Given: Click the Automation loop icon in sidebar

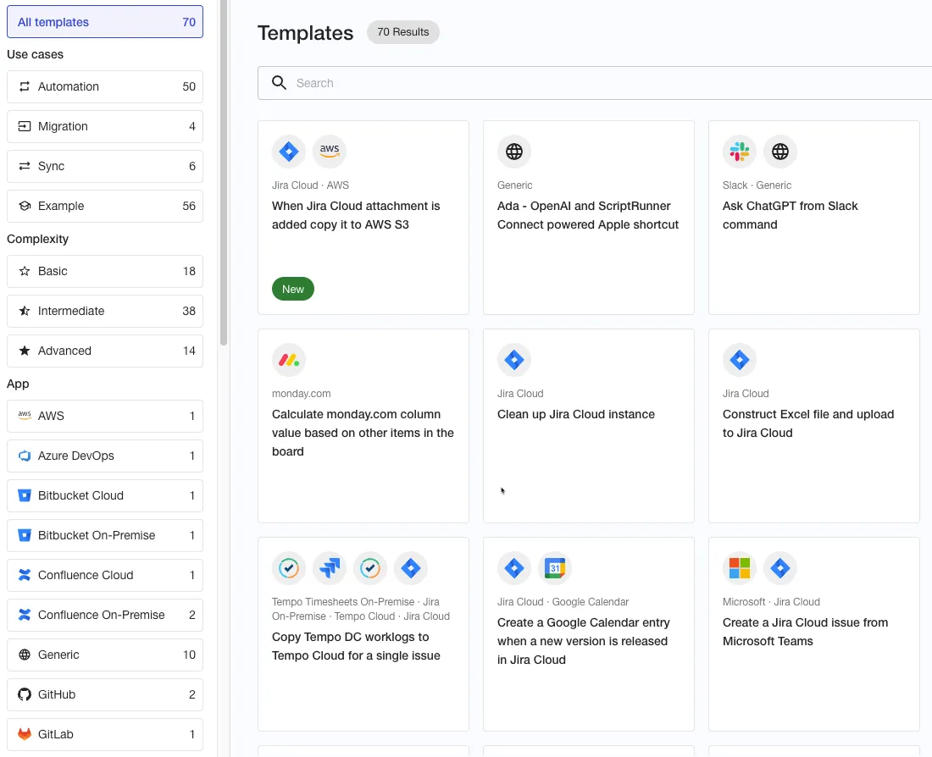Looking at the screenshot, I should tap(25, 86).
